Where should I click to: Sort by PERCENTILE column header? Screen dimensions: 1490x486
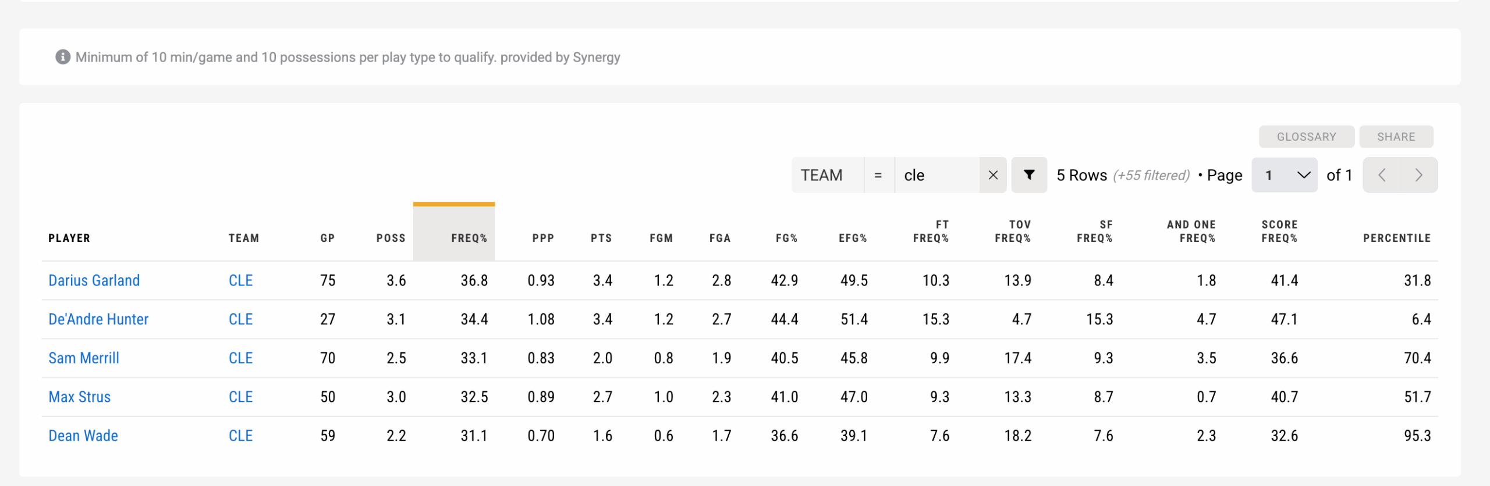pyautogui.click(x=1396, y=238)
